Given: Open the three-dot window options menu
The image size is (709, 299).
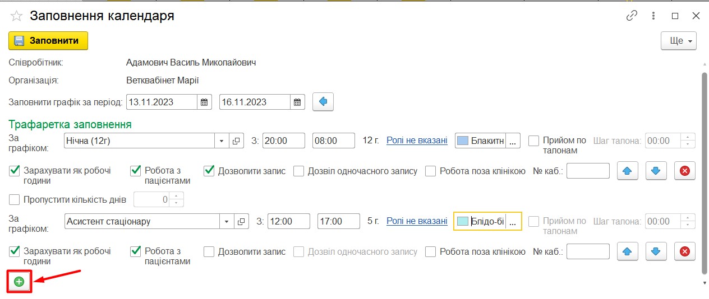Looking at the screenshot, I should (654, 16).
